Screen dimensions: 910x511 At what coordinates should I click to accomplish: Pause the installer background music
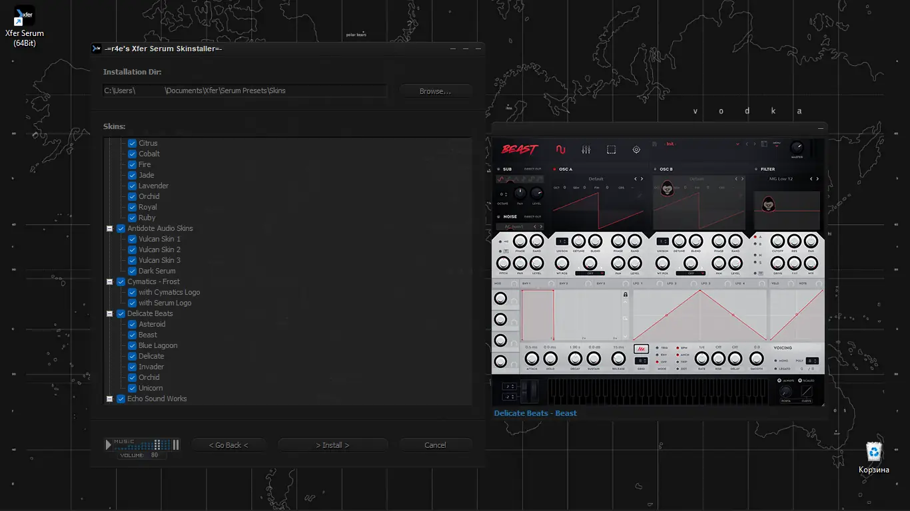point(176,444)
